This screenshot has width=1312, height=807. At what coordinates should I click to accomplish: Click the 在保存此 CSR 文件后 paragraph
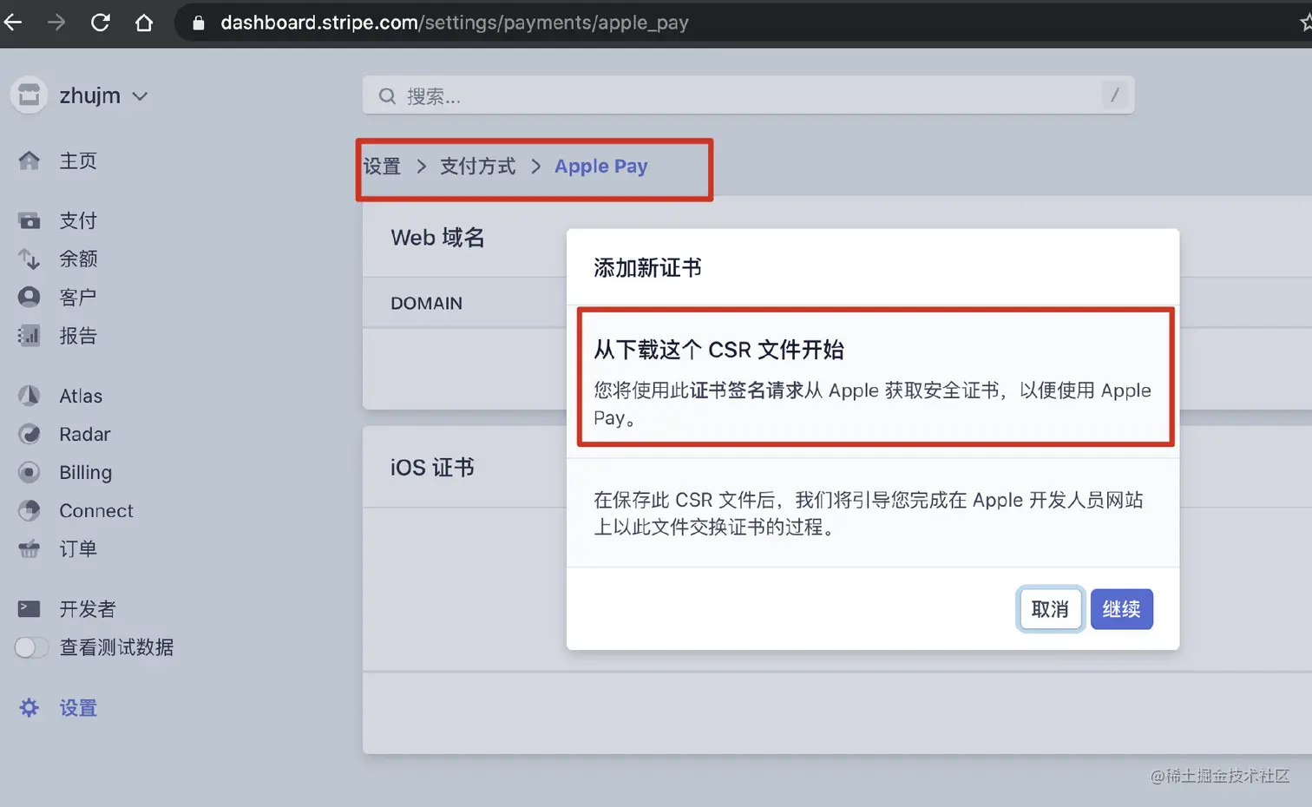[x=869, y=513]
